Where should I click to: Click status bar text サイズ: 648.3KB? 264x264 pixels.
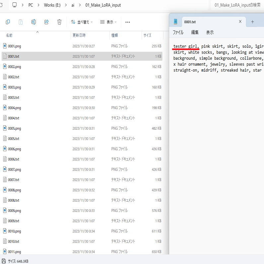(x=18, y=261)
